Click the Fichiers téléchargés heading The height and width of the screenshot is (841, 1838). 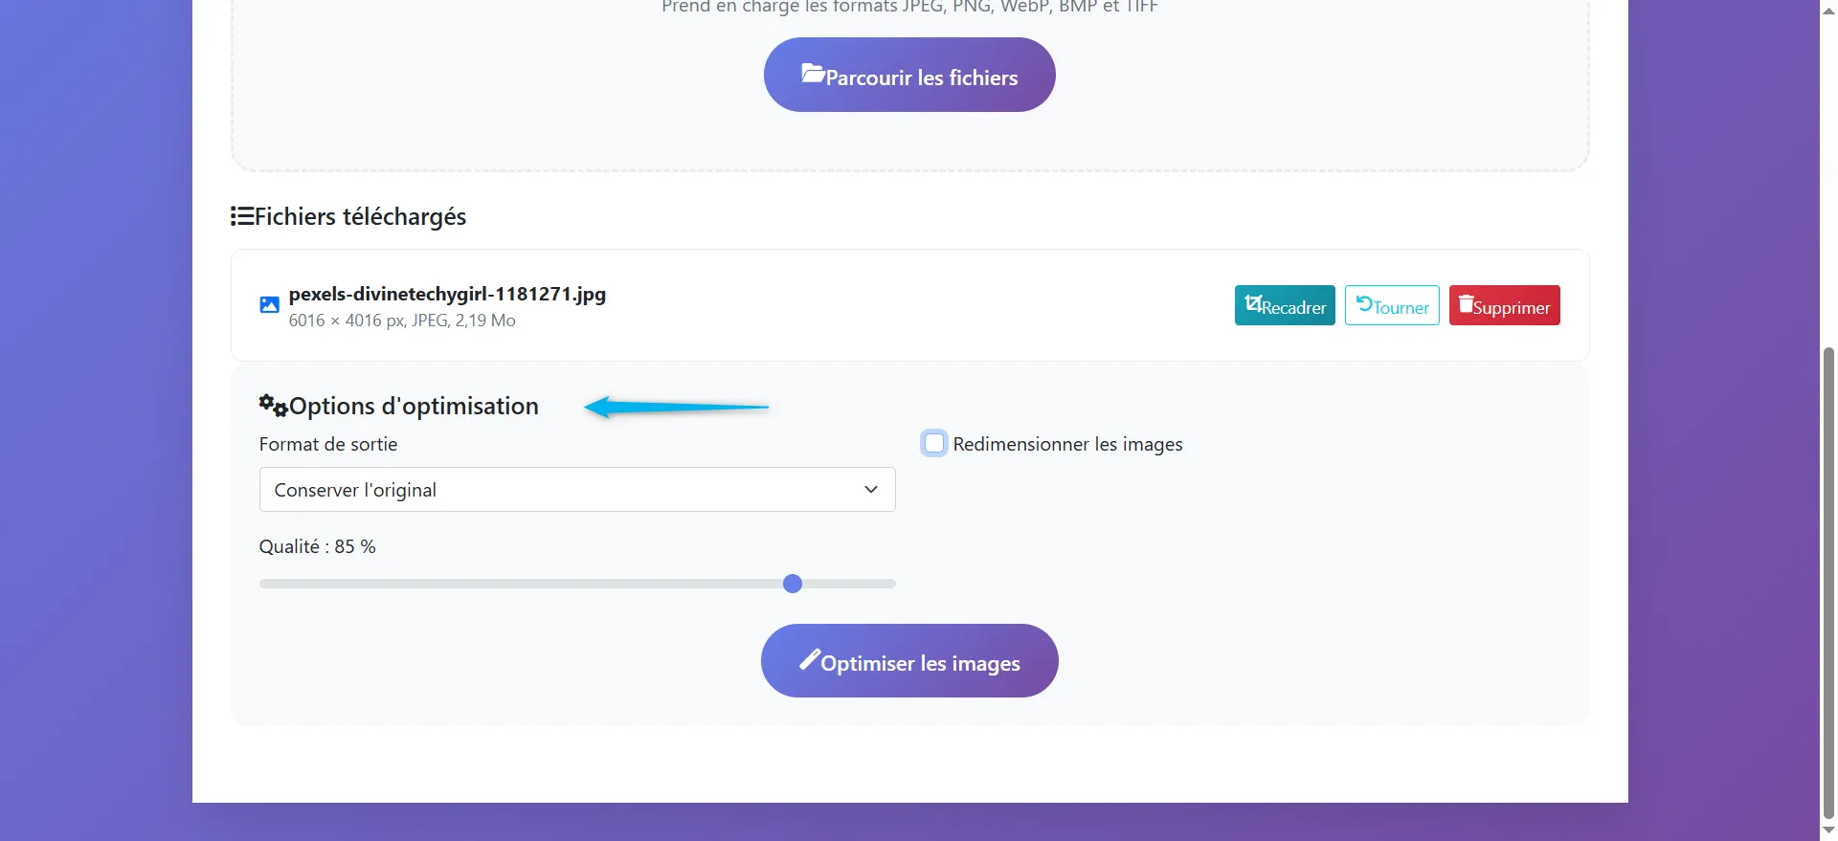pos(360,216)
